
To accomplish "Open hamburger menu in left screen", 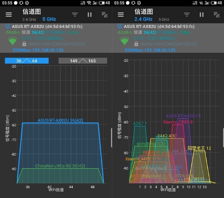I will (x=9, y=15).
